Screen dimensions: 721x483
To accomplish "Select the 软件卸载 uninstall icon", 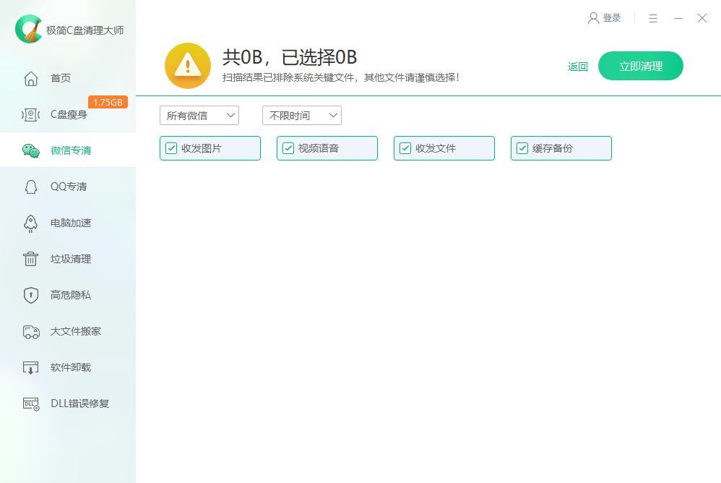I will click(30, 367).
